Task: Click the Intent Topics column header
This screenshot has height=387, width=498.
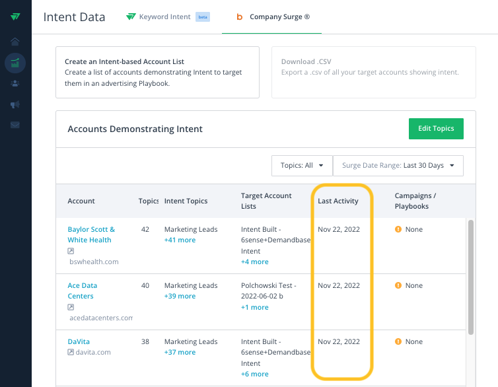Action: (186, 201)
